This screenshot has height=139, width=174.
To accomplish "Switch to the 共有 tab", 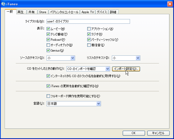I will [x=32, y=12].
